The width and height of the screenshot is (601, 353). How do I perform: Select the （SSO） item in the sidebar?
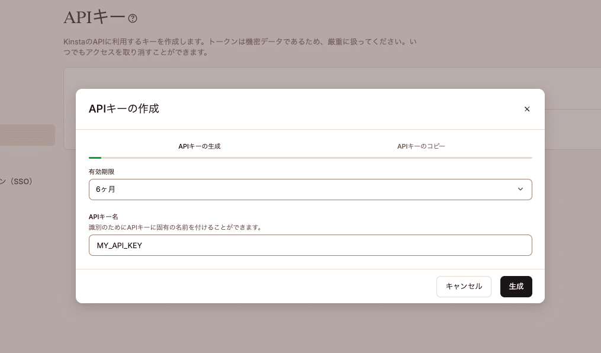21,182
